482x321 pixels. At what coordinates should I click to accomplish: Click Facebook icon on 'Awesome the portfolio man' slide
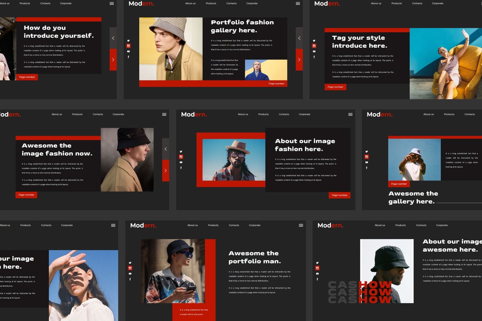pyautogui.click(x=130, y=279)
